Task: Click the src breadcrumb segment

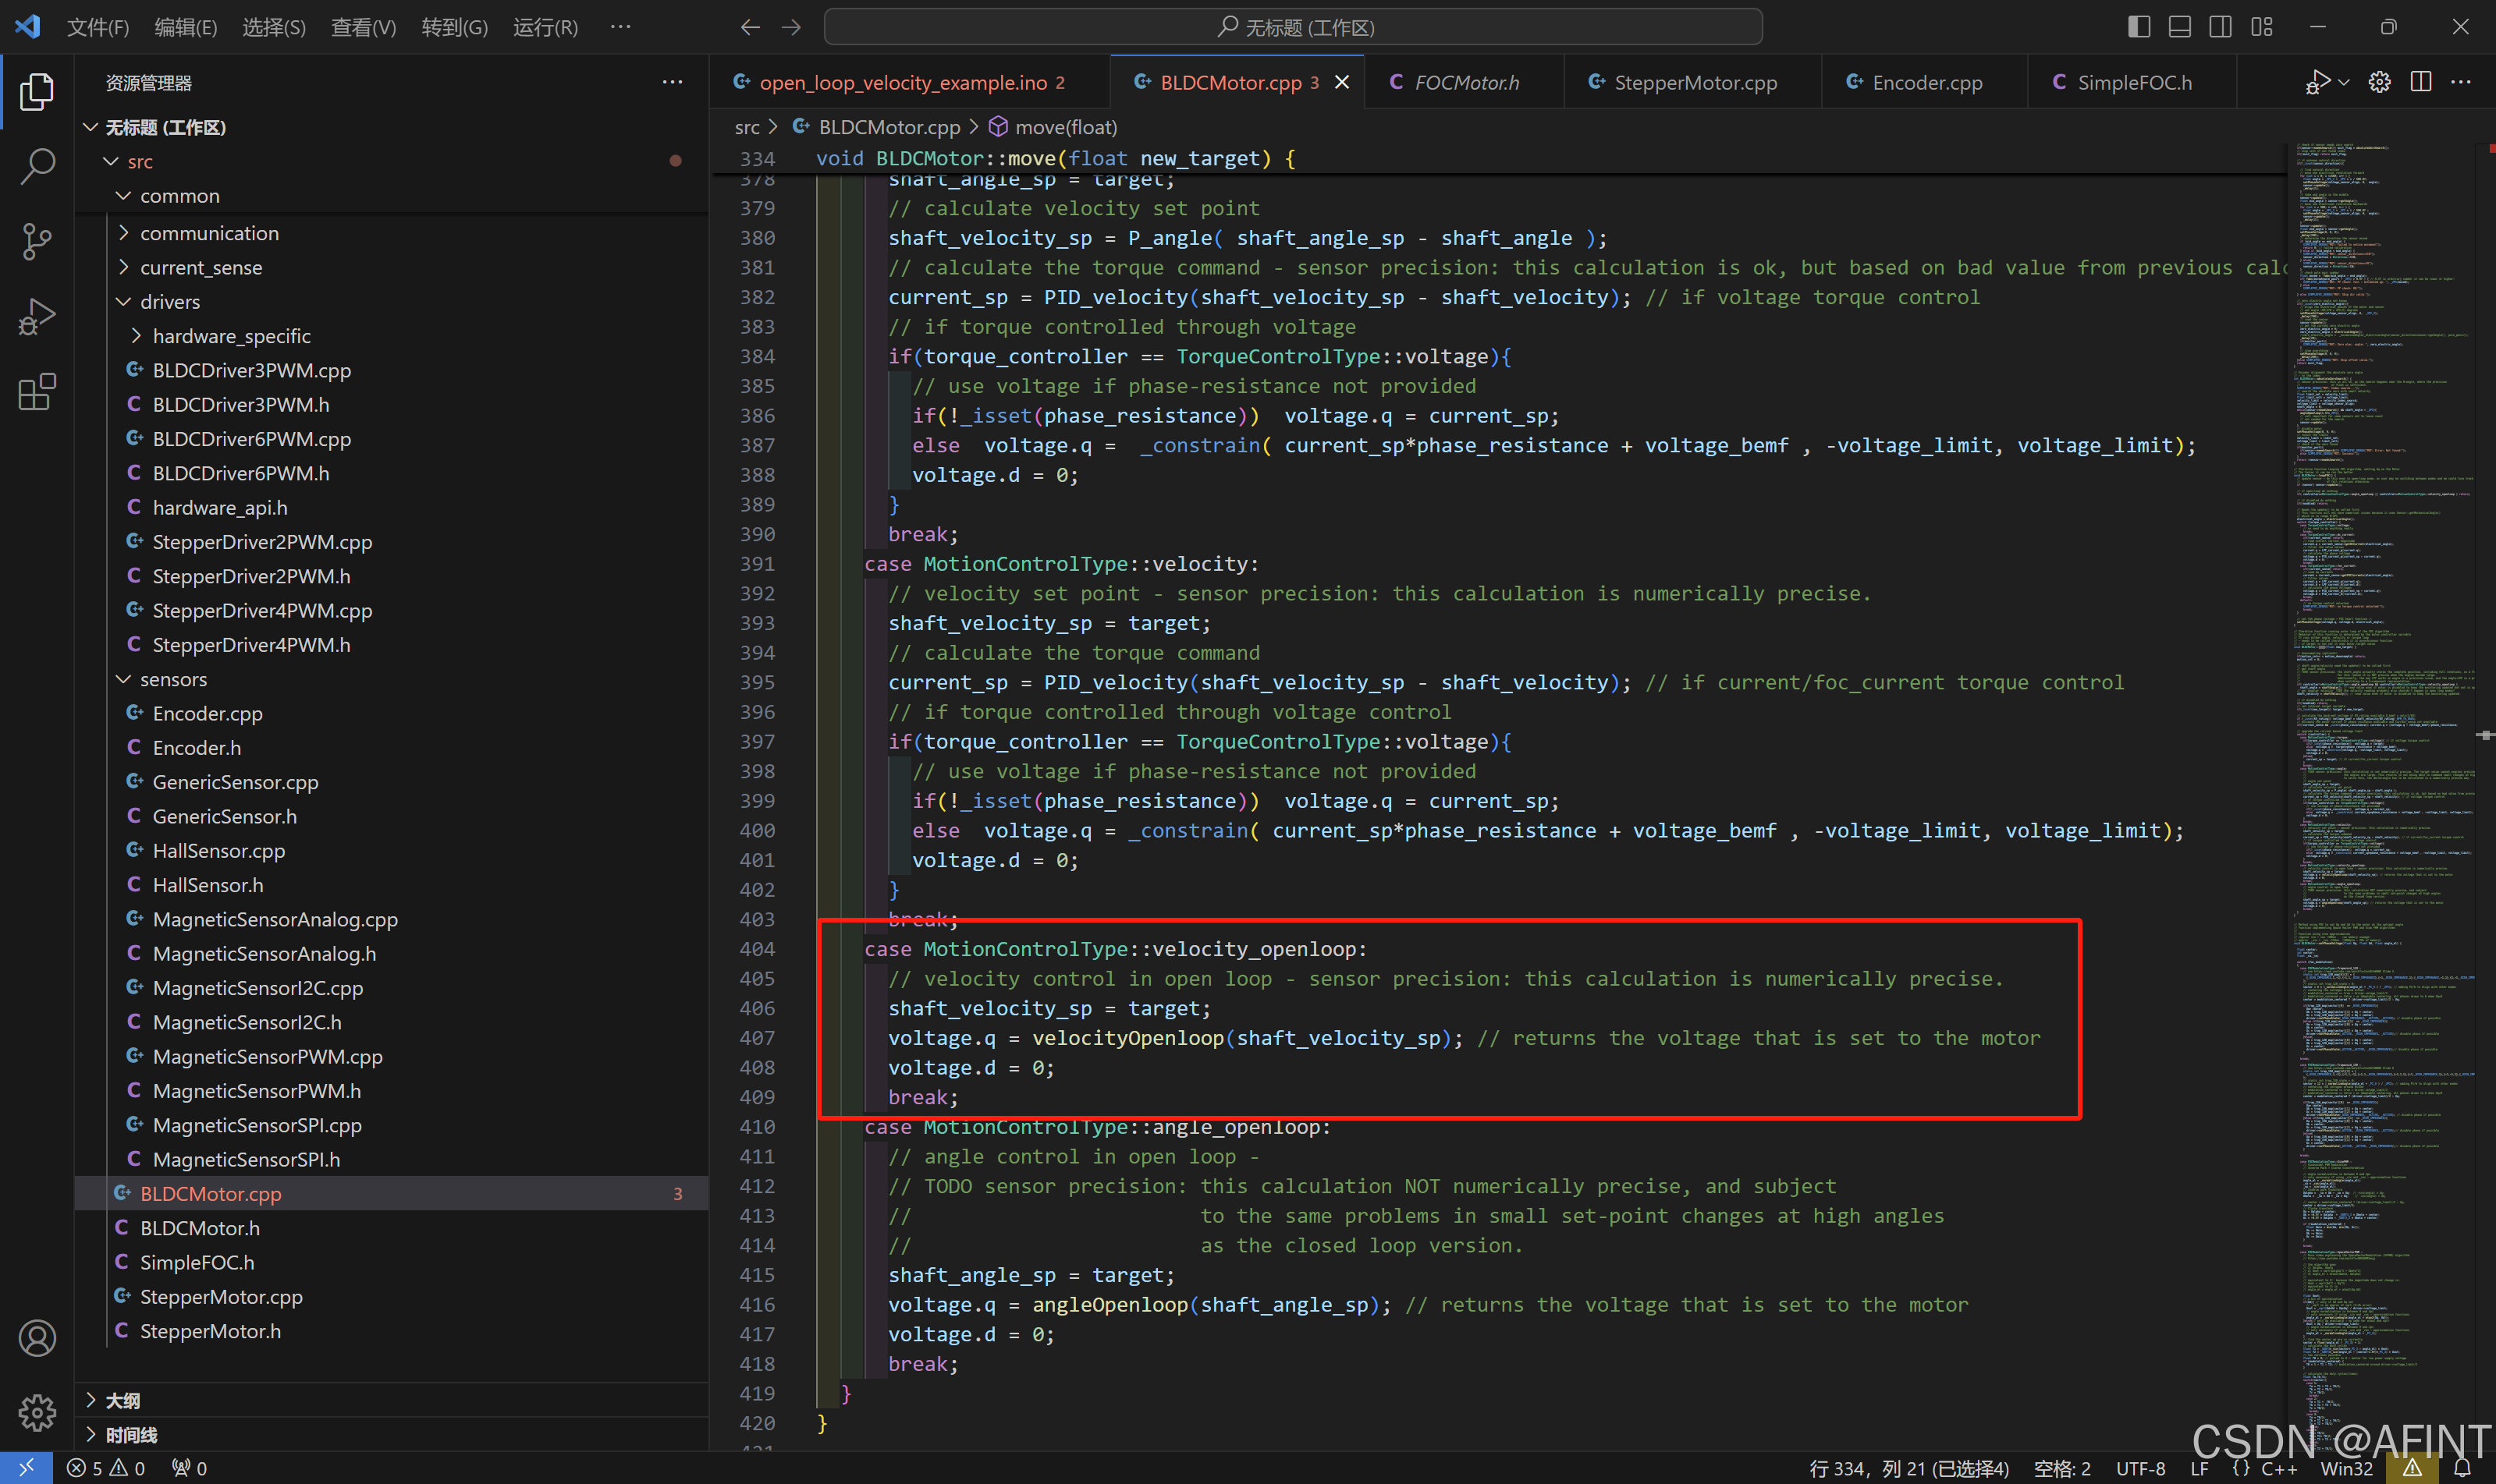Action: (746, 127)
